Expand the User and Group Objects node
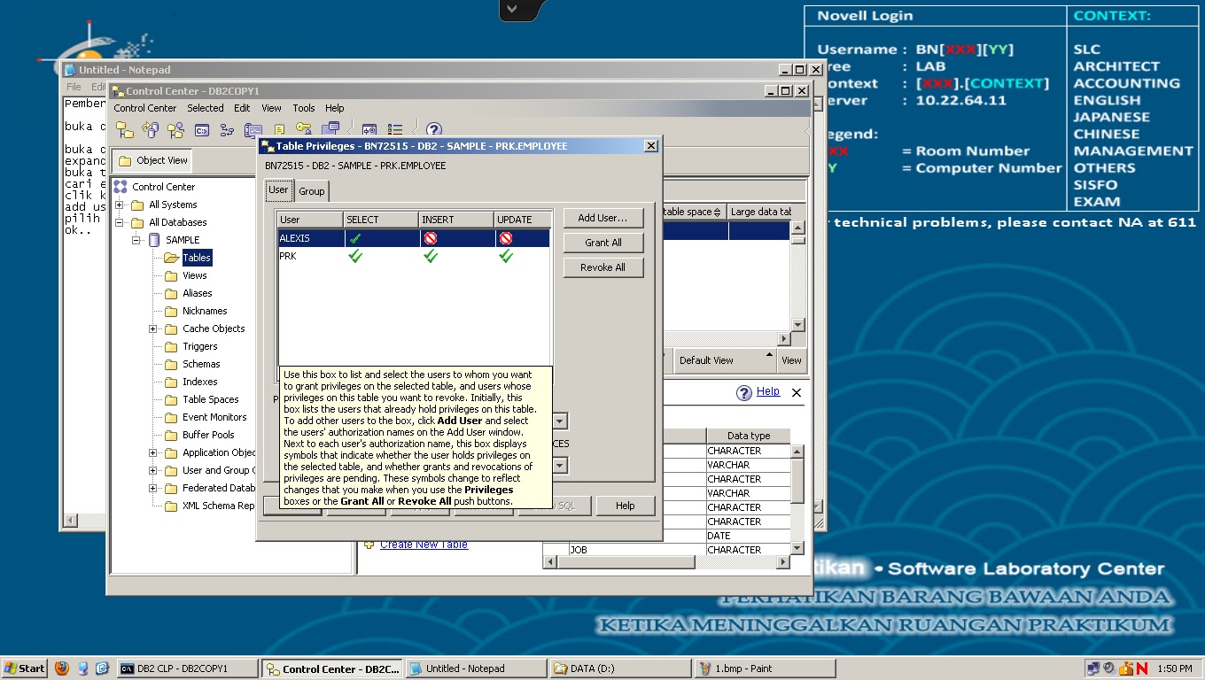The width and height of the screenshot is (1205, 680). click(x=153, y=470)
